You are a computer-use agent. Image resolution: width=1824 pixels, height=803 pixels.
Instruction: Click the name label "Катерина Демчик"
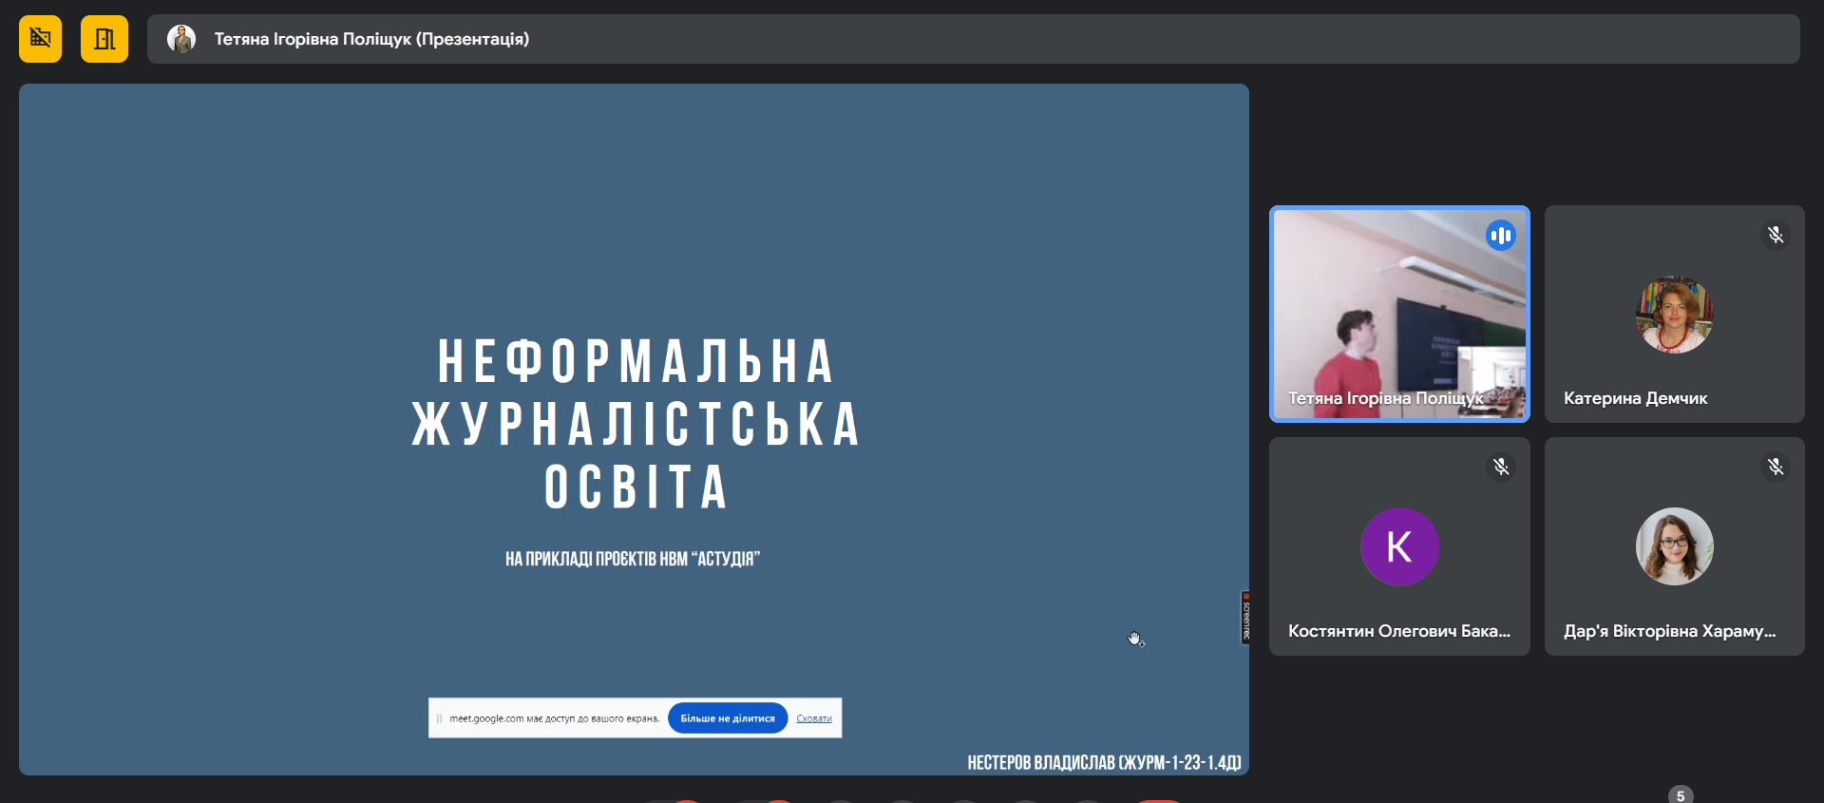coord(1635,398)
